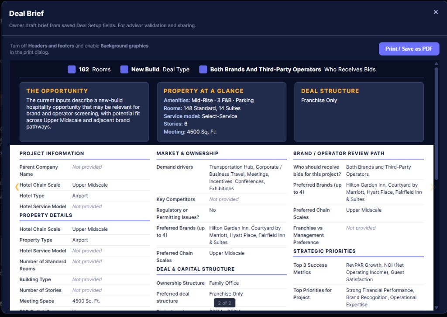
Task: Click 'Franchise Only' in Deal Structure card
Action: 319,100
